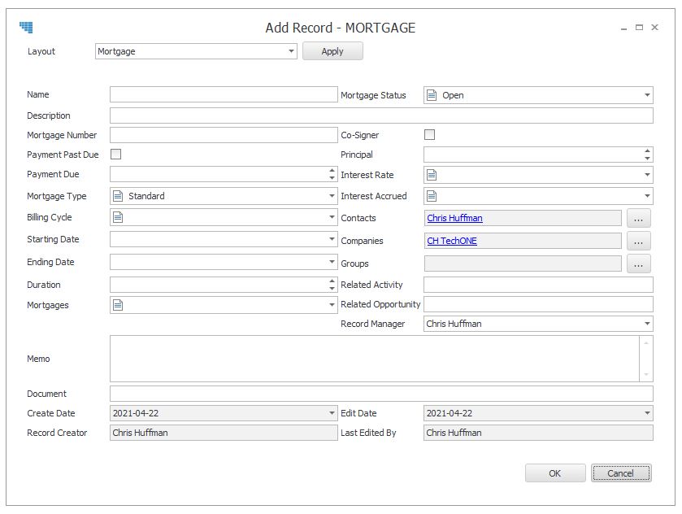Click into the Name field
682x514 pixels.
coord(224,94)
